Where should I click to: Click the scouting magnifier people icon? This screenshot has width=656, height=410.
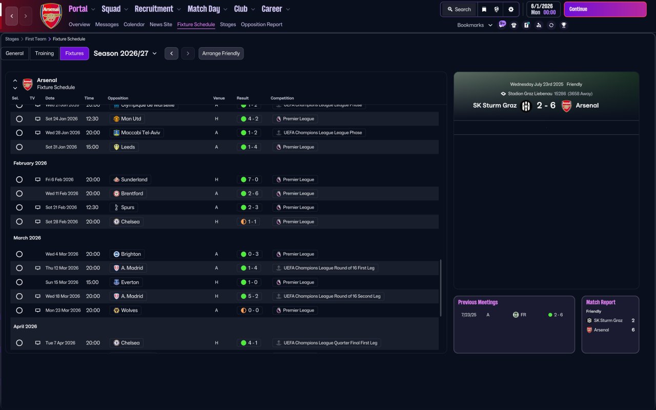pos(539,25)
